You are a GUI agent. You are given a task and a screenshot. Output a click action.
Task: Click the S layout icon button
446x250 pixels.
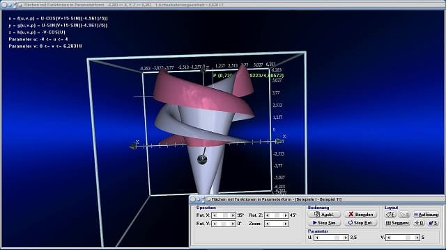pyautogui.click(x=433, y=223)
